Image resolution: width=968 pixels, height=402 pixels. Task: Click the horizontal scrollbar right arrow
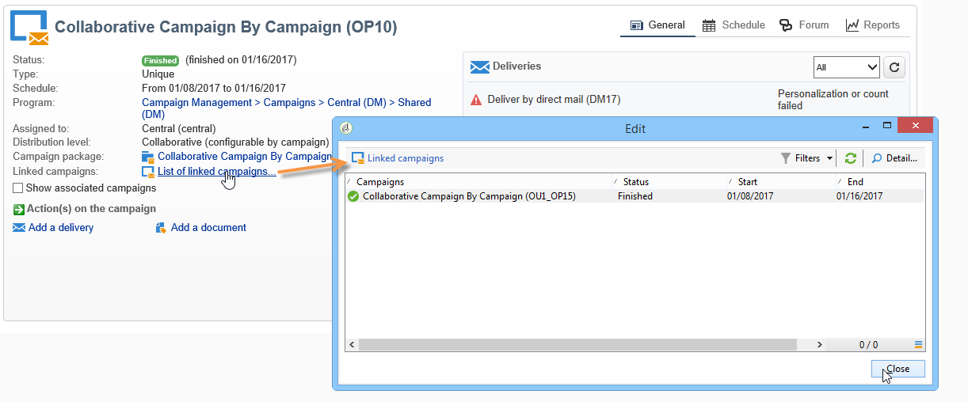(x=820, y=345)
